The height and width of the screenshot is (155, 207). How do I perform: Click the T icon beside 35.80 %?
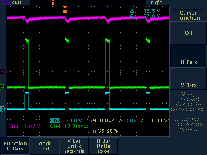94,131
